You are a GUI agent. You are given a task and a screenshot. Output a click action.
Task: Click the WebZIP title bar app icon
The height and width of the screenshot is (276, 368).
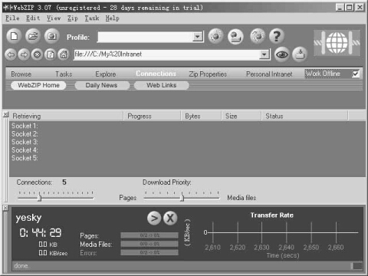pyautogui.click(x=8, y=8)
